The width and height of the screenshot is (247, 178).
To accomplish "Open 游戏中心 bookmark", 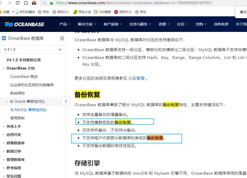I will coord(123,12).
